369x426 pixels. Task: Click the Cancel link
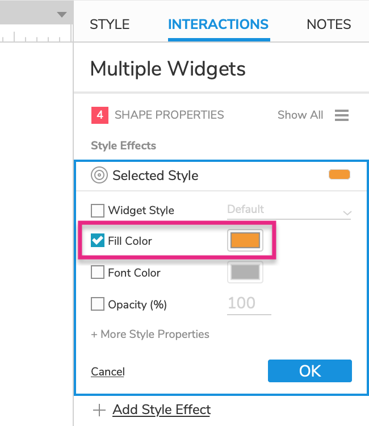(108, 371)
